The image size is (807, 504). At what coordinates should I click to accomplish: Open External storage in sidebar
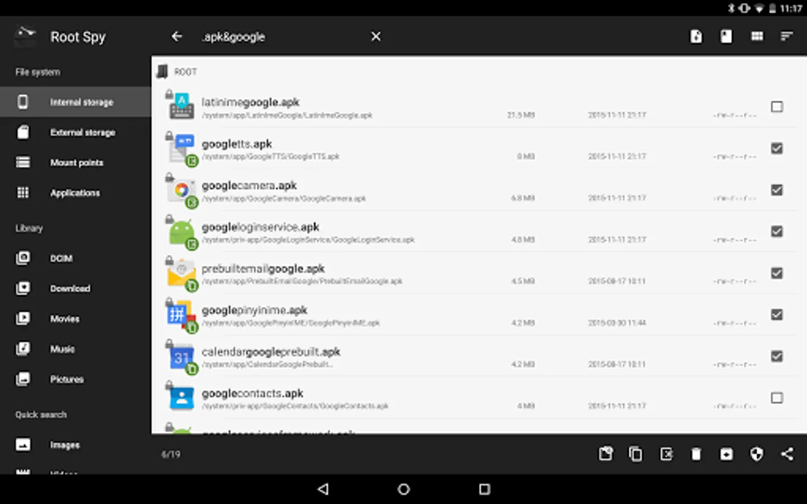click(76, 132)
